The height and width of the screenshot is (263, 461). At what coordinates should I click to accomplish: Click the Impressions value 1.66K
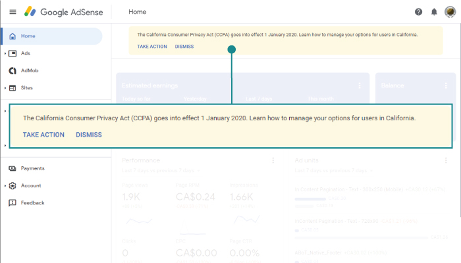pyautogui.click(x=242, y=197)
